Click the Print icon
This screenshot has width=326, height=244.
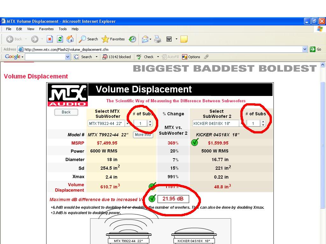tap(158, 39)
